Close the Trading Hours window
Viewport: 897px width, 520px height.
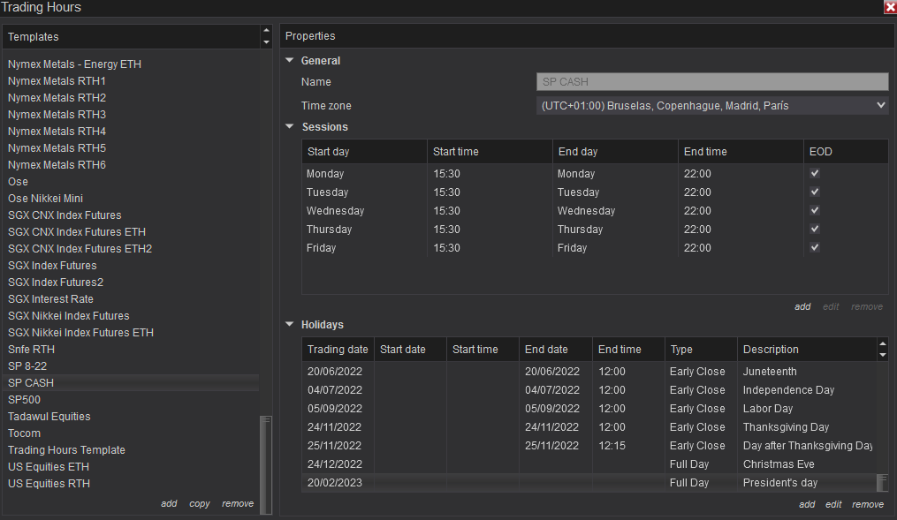[890, 7]
